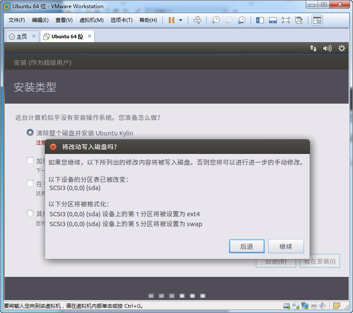
Task: Tick the checkbox starting with 在
Action: (30, 183)
